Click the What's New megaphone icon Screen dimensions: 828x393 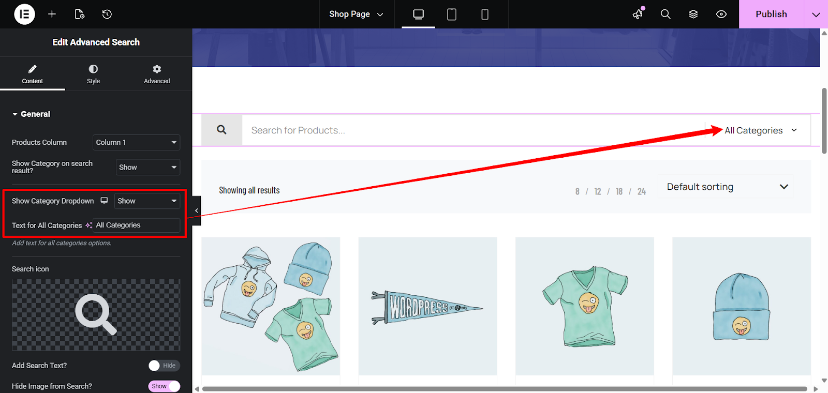(x=638, y=14)
